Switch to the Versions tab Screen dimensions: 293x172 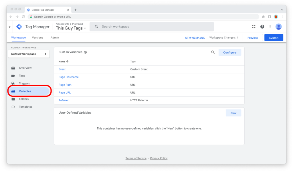pyautogui.click(x=37, y=37)
